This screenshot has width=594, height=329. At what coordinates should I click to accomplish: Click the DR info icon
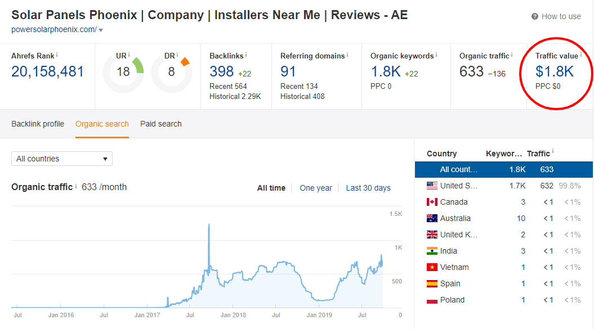[177, 55]
